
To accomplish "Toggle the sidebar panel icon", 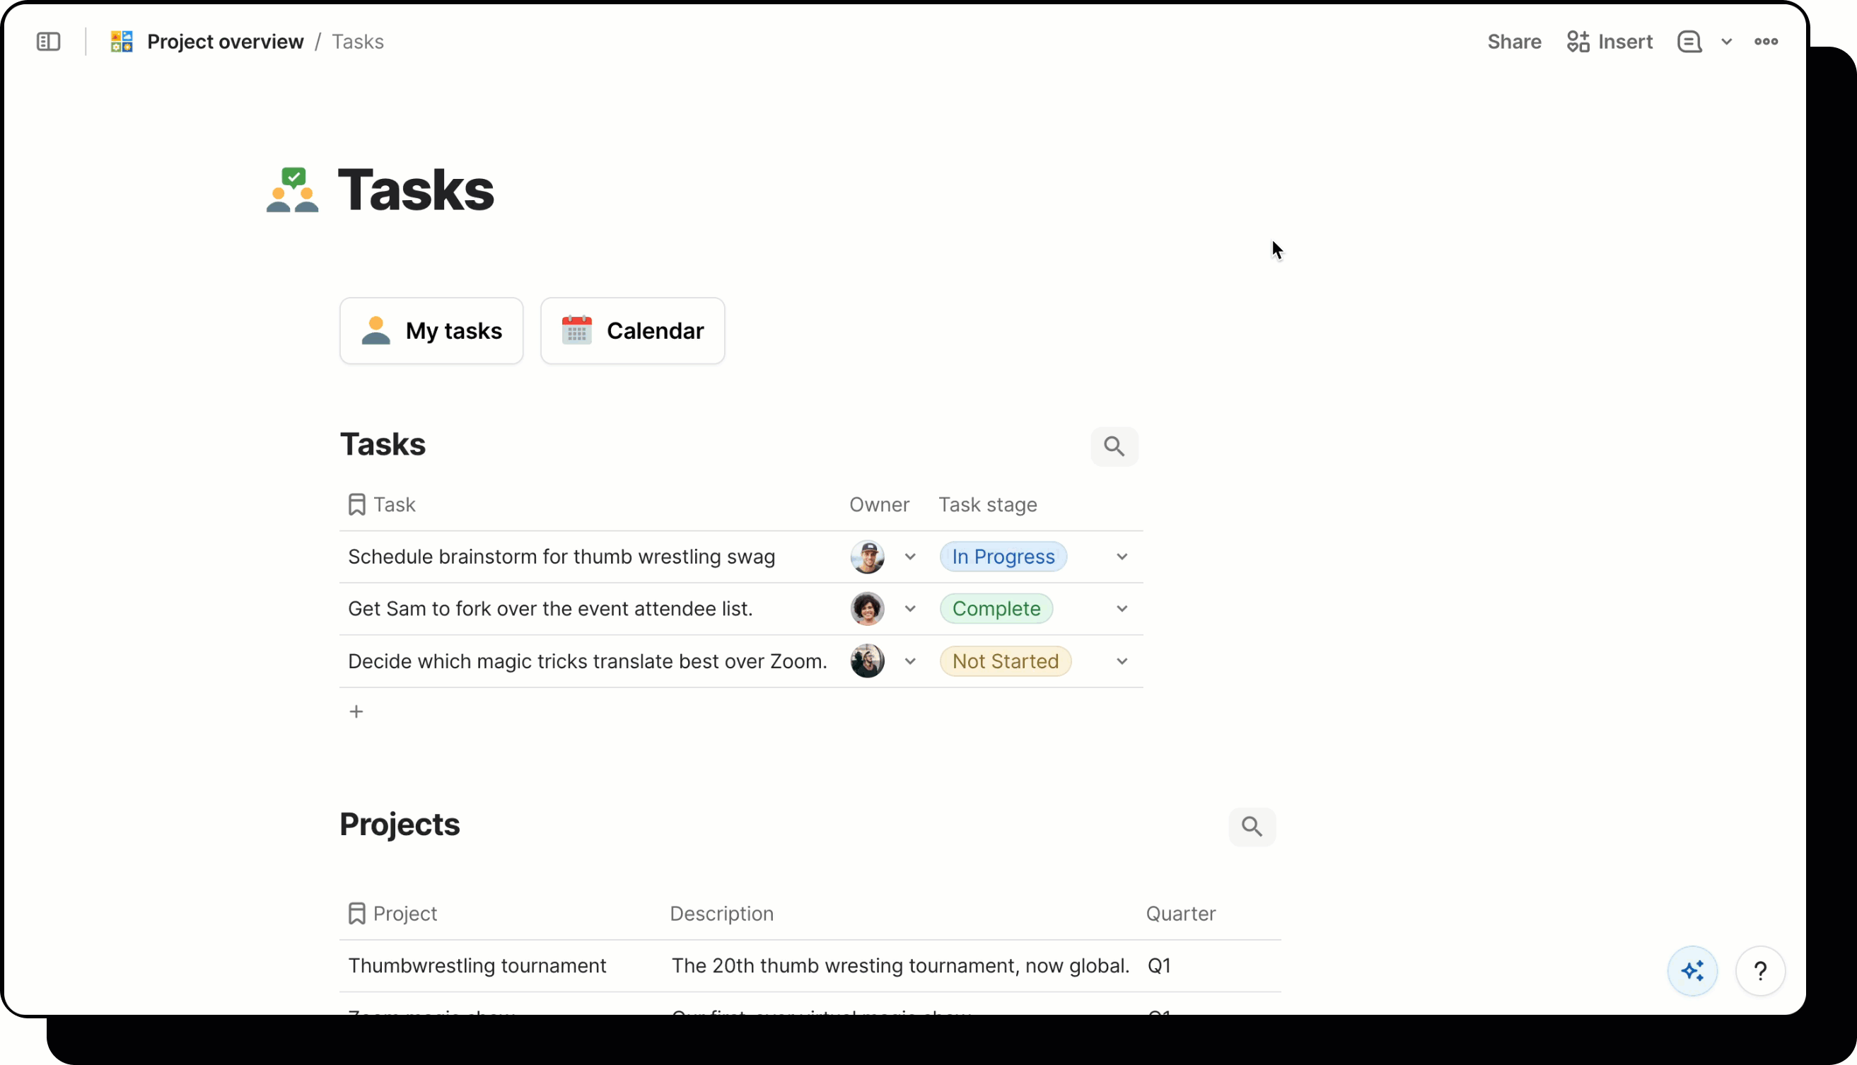I will [48, 42].
